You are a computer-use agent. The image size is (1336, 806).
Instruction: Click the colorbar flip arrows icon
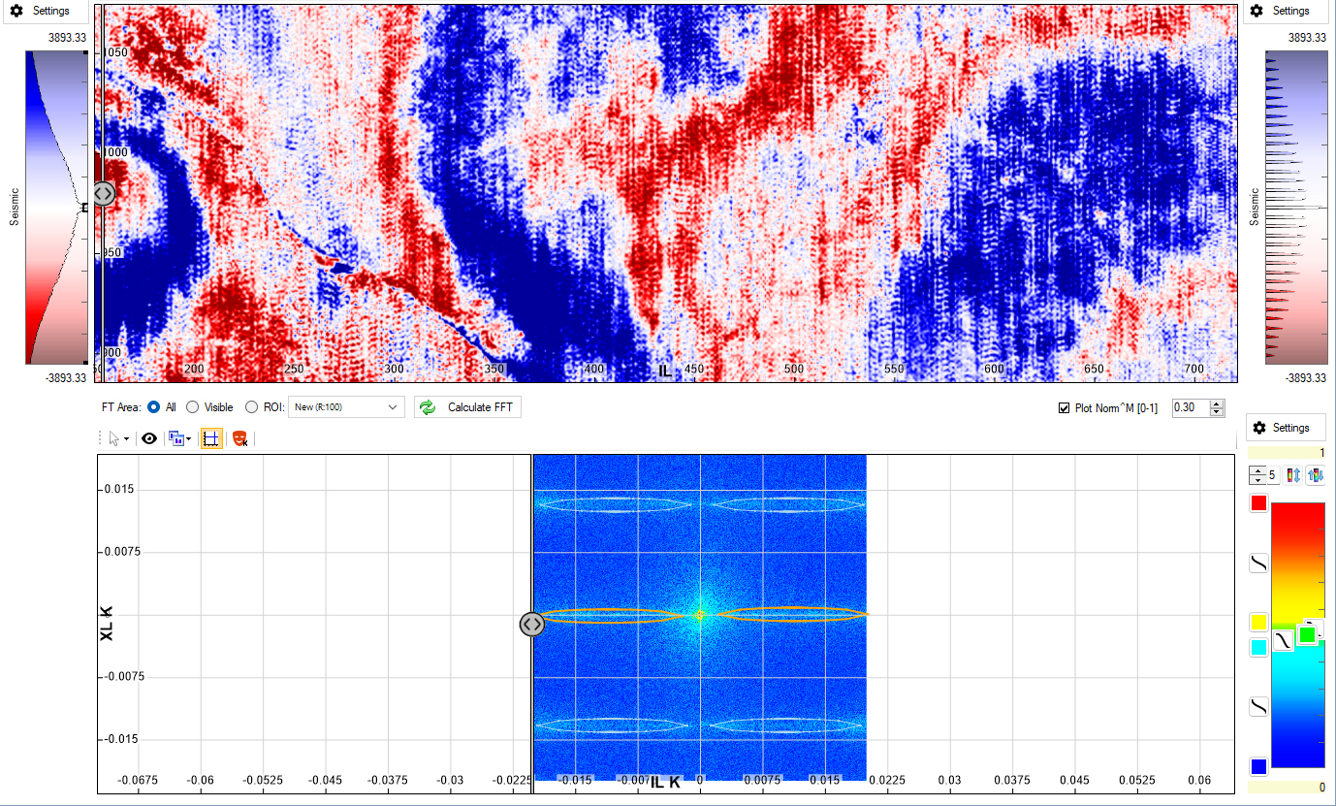[x=1316, y=475]
